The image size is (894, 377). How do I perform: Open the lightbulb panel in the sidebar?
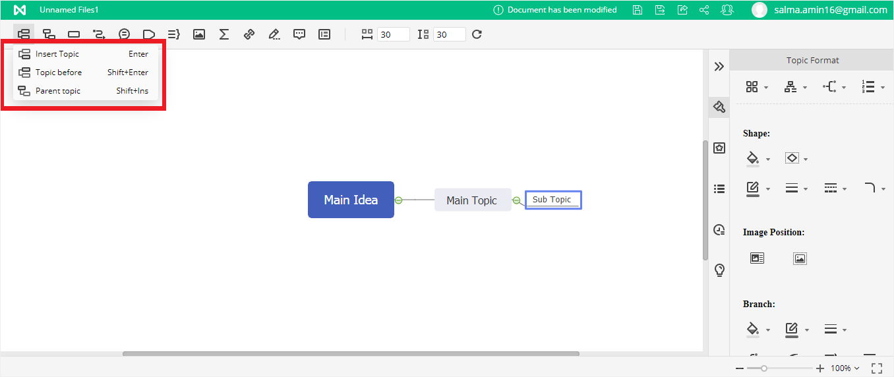[719, 270]
